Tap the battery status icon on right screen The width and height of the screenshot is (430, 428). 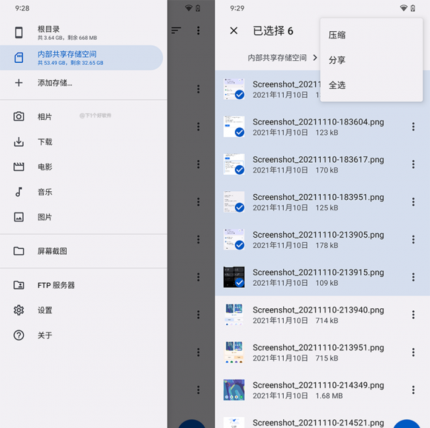tap(413, 8)
